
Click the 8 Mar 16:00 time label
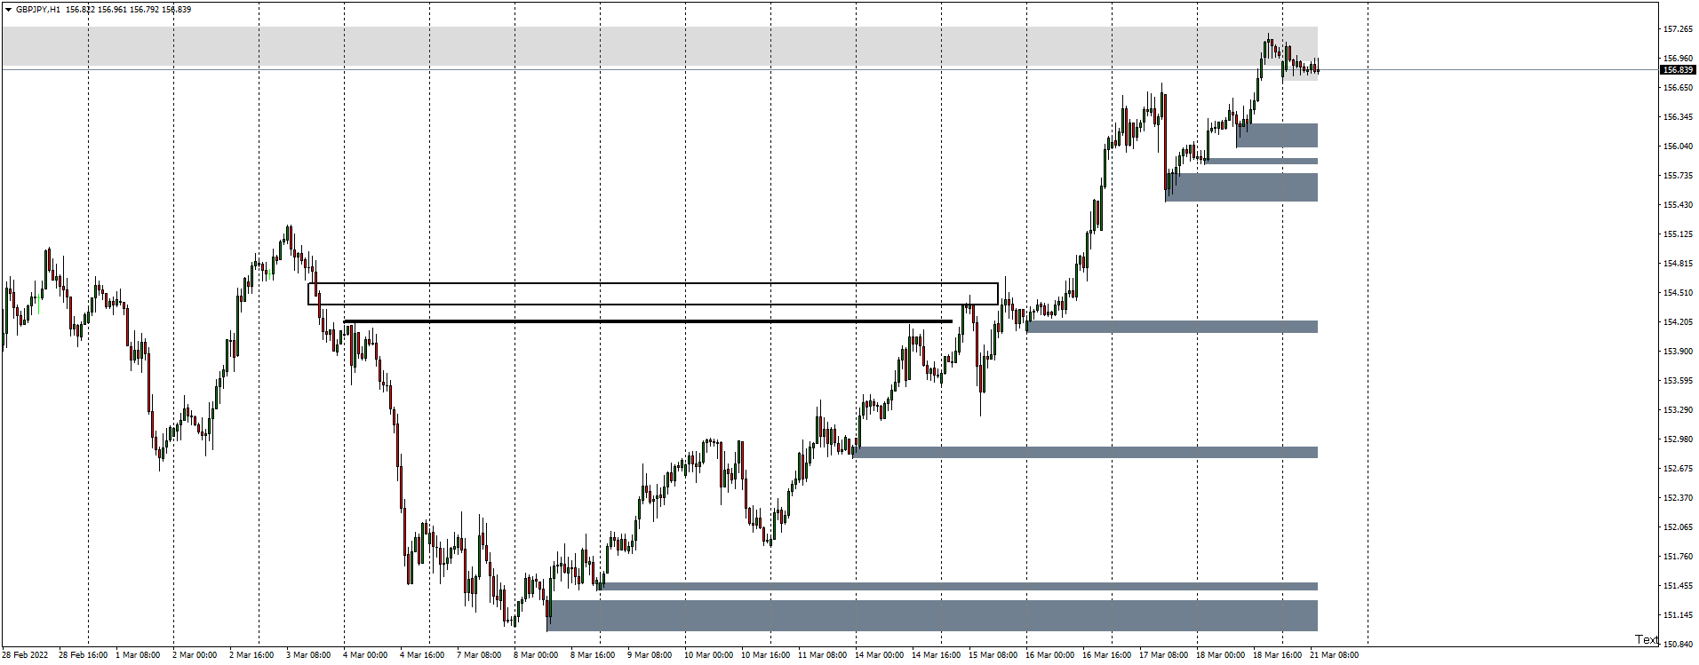[x=593, y=655]
